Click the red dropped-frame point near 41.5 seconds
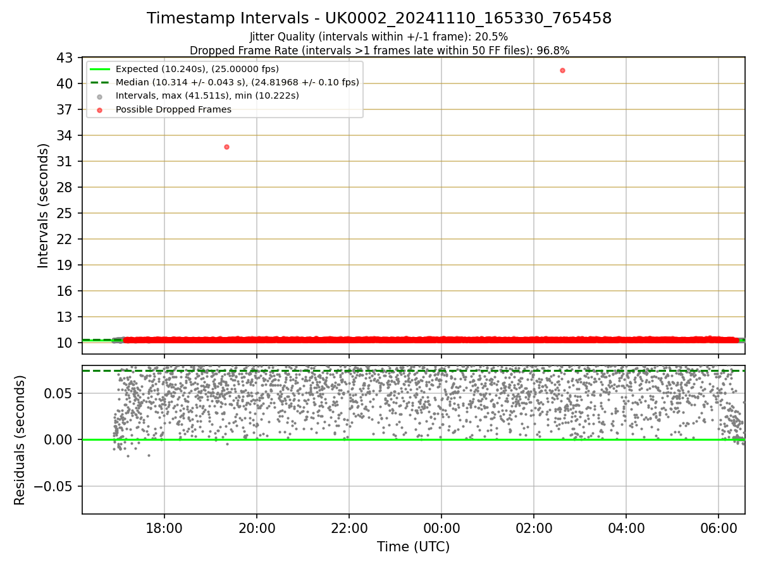The width and height of the screenshot is (759, 569). point(562,70)
